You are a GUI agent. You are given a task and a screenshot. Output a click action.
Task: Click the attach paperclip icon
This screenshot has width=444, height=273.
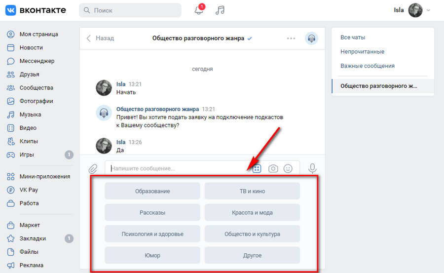coord(93,169)
